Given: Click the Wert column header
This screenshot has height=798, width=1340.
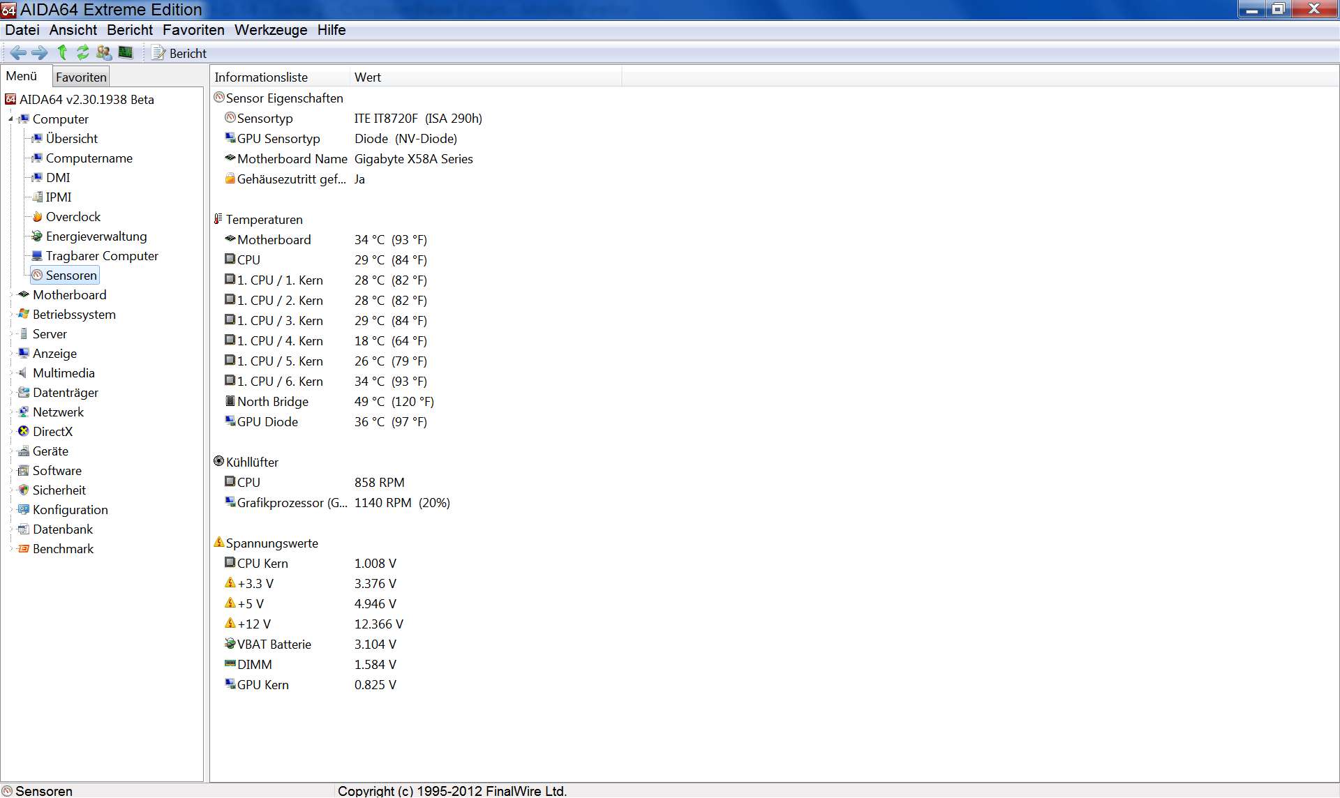Looking at the screenshot, I should [367, 77].
